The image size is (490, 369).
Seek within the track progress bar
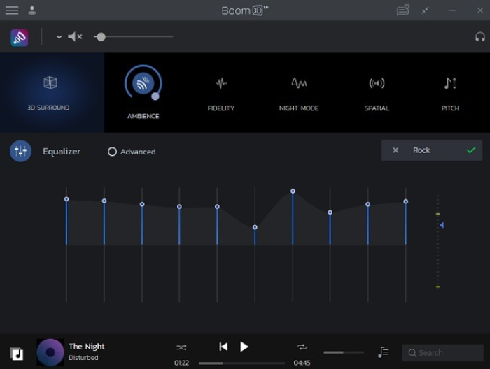click(241, 363)
